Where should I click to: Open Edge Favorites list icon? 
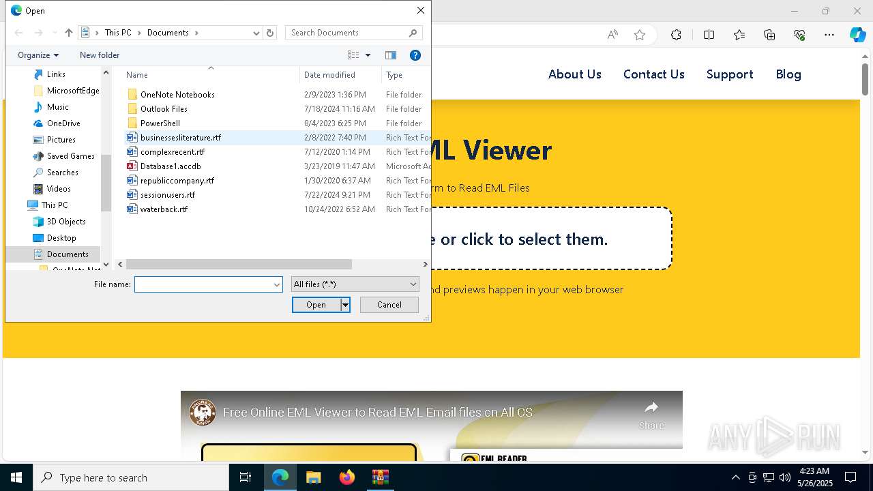point(739,35)
